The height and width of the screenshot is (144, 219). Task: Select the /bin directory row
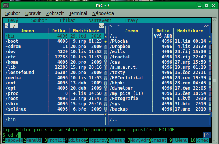tap(55, 36)
